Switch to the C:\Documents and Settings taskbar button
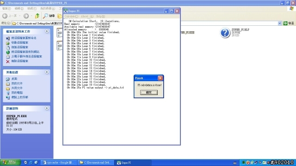This screenshot has height=166, width=296. [x=96, y=162]
